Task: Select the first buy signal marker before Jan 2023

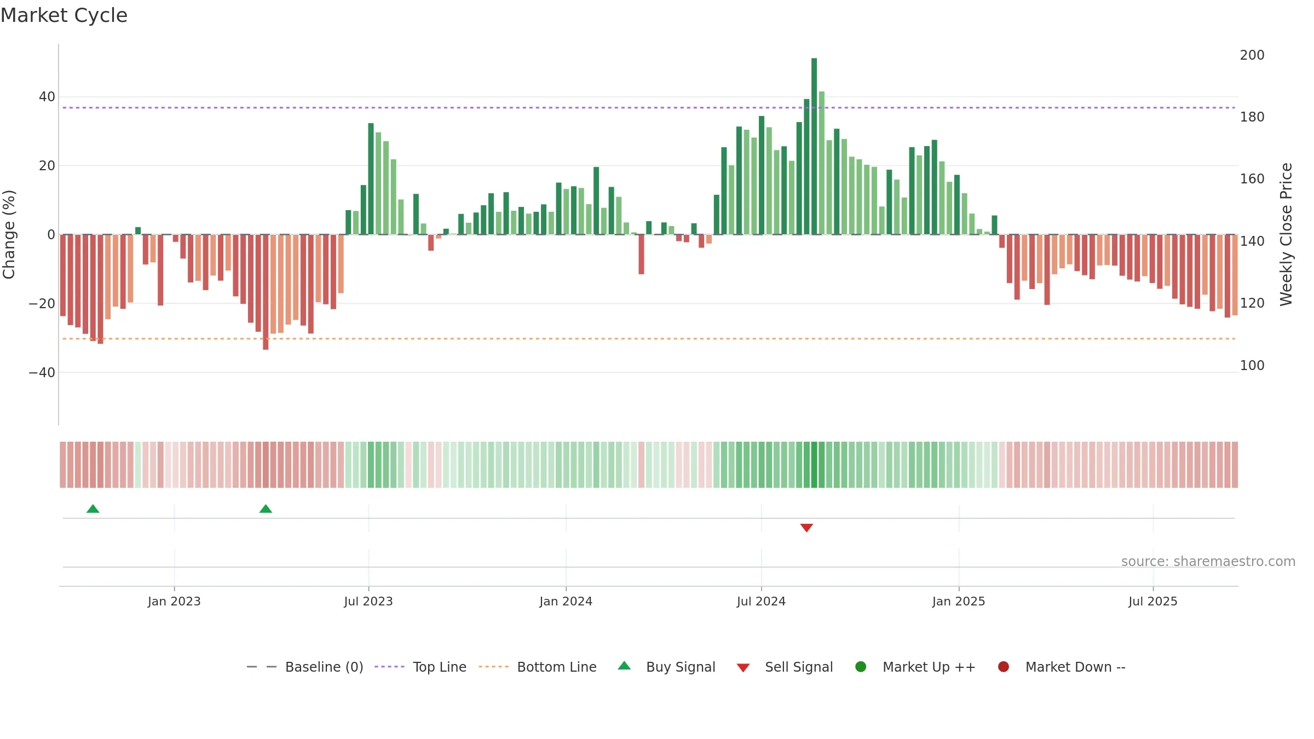Action: tap(93, 509)
